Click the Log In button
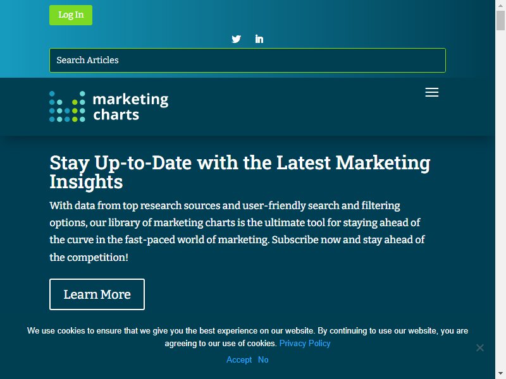The width and height of the screenshot is (506, 379). [71, 15]
